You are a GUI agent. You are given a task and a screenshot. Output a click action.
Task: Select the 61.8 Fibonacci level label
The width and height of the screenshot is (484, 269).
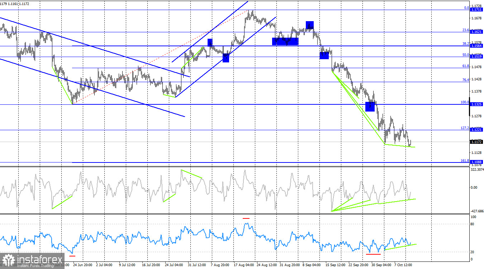465,66
